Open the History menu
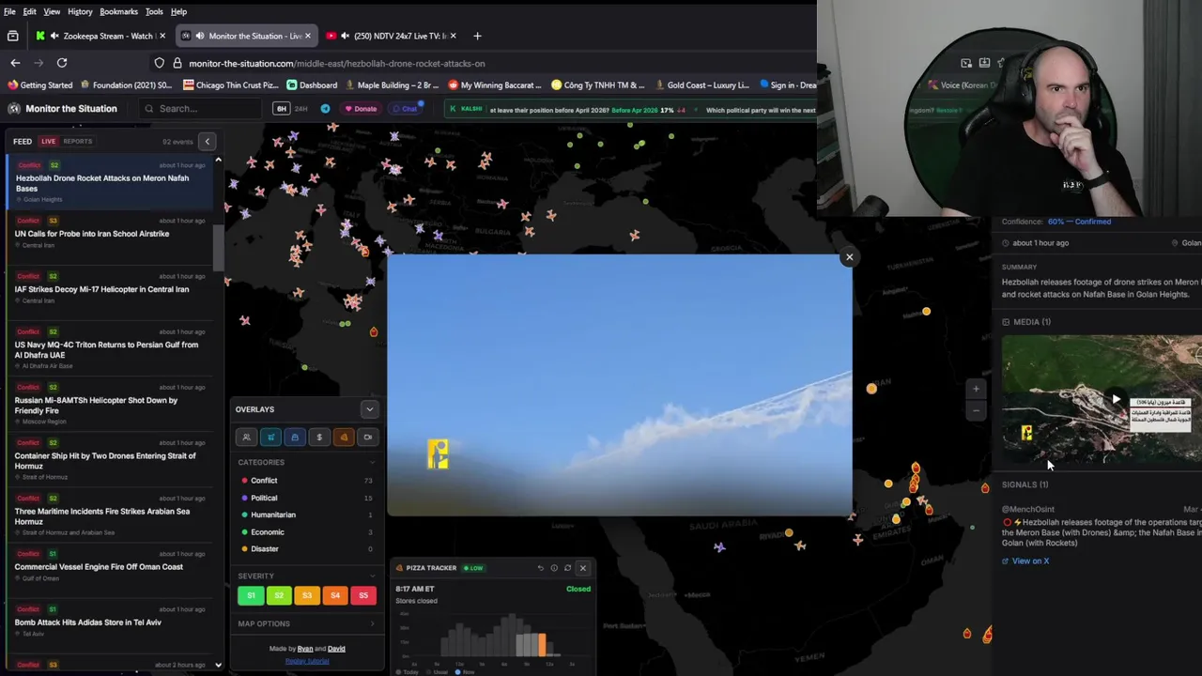 click(x=80, y=11)
